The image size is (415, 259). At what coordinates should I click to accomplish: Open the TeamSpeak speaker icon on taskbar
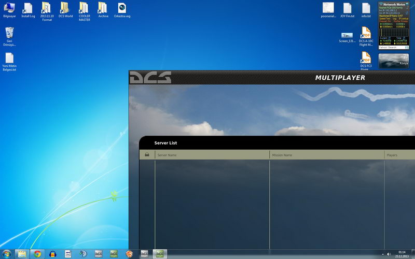coord(83,254)
